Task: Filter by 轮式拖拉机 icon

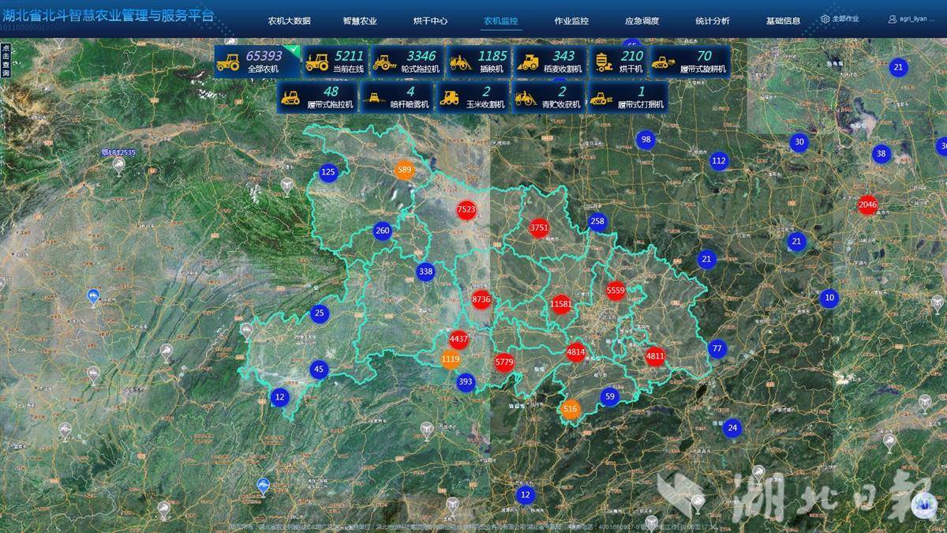Action: click(385, 62)
